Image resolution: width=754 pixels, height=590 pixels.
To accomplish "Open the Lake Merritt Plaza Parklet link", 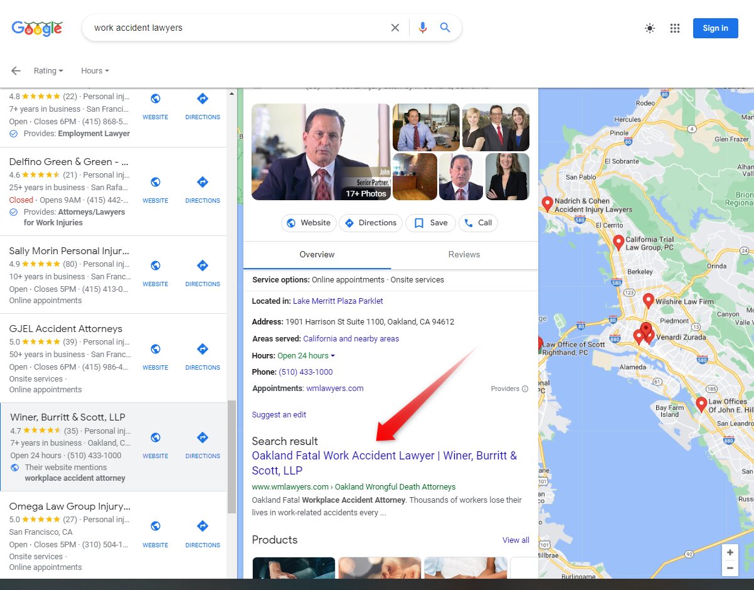I will click(x=338, y=301).
